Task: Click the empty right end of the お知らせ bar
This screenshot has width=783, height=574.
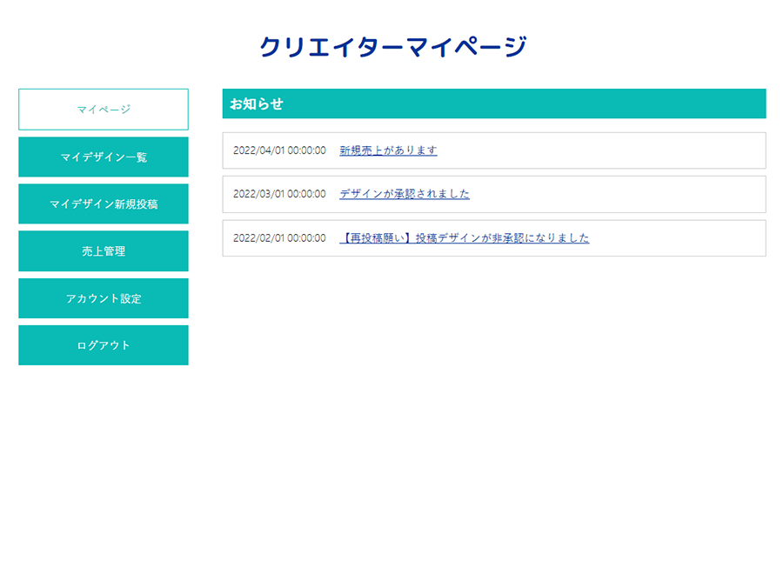Action: pyautogui.click(x=696, y=104)
